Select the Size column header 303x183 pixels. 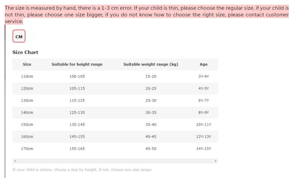[x=27, y=64]
